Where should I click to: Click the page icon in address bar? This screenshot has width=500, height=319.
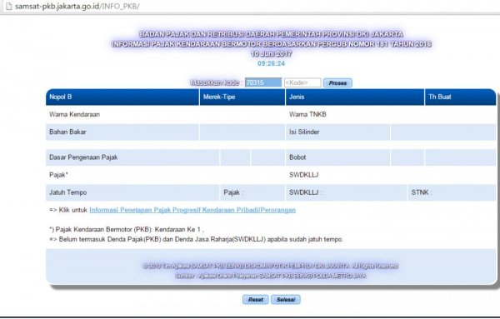coord(8,6)
